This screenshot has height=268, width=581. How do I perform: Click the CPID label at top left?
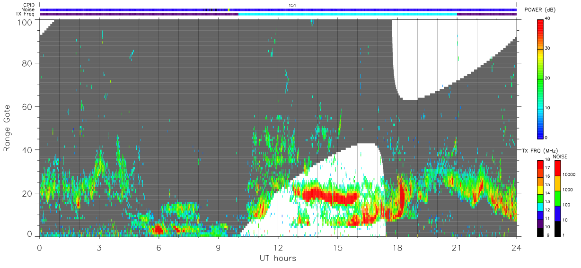click(x=29, y=5)
